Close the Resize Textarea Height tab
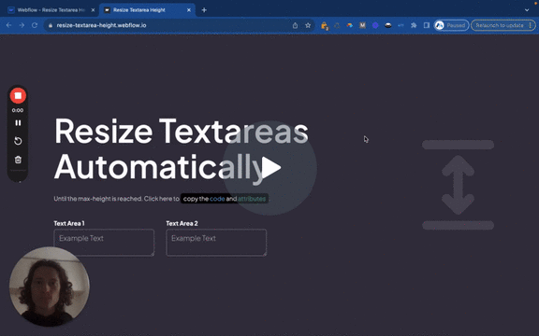Viewport: 539px width, 336px height. 189,10
